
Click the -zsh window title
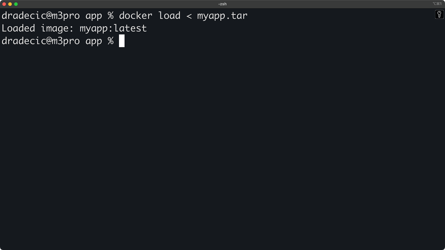(x=222, y=4)
